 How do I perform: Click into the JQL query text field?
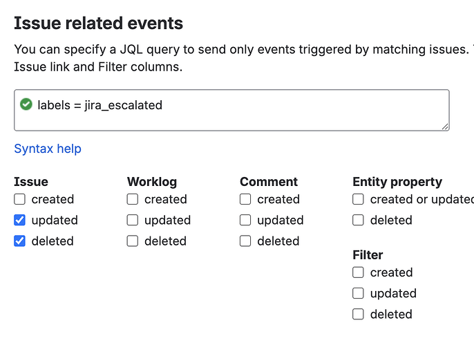coord(231,110)
